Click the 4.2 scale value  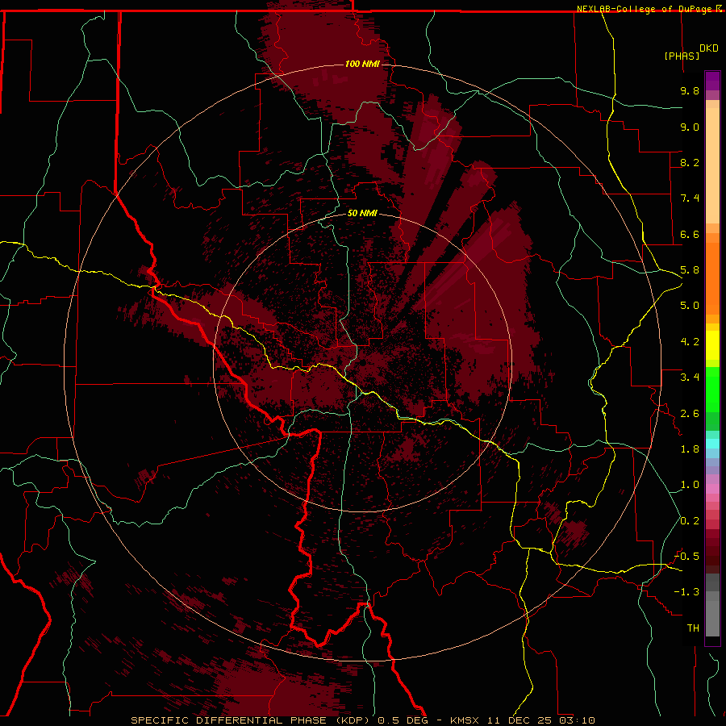tap(690, 342)
